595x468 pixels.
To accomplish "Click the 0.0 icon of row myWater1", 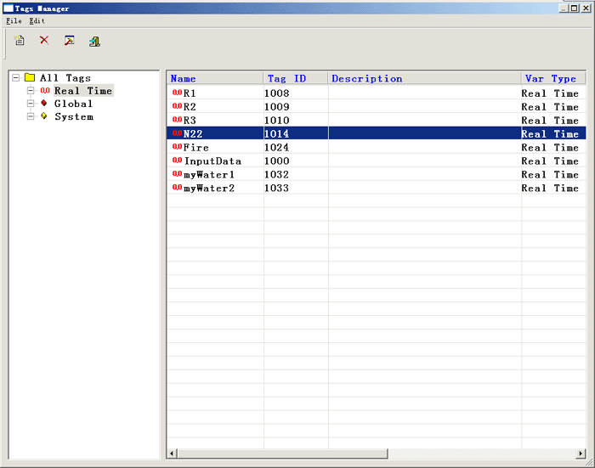I will pos(177,174).
